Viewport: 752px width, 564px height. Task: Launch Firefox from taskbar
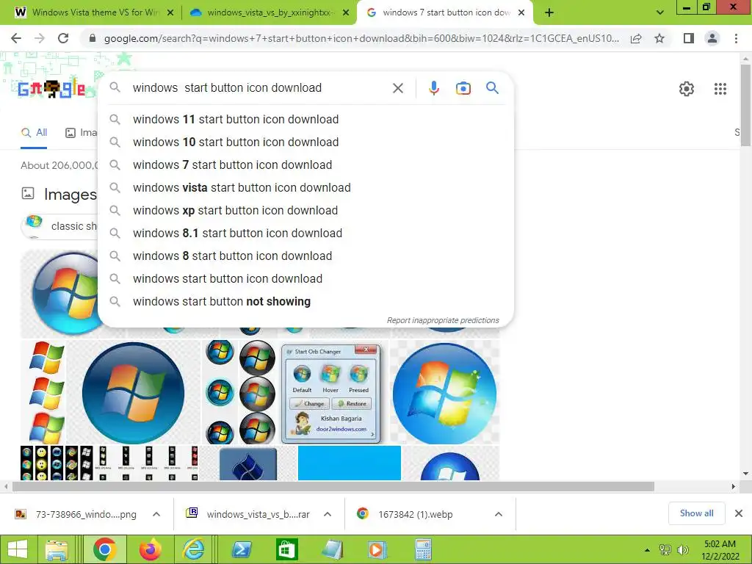tap(150, 549)
